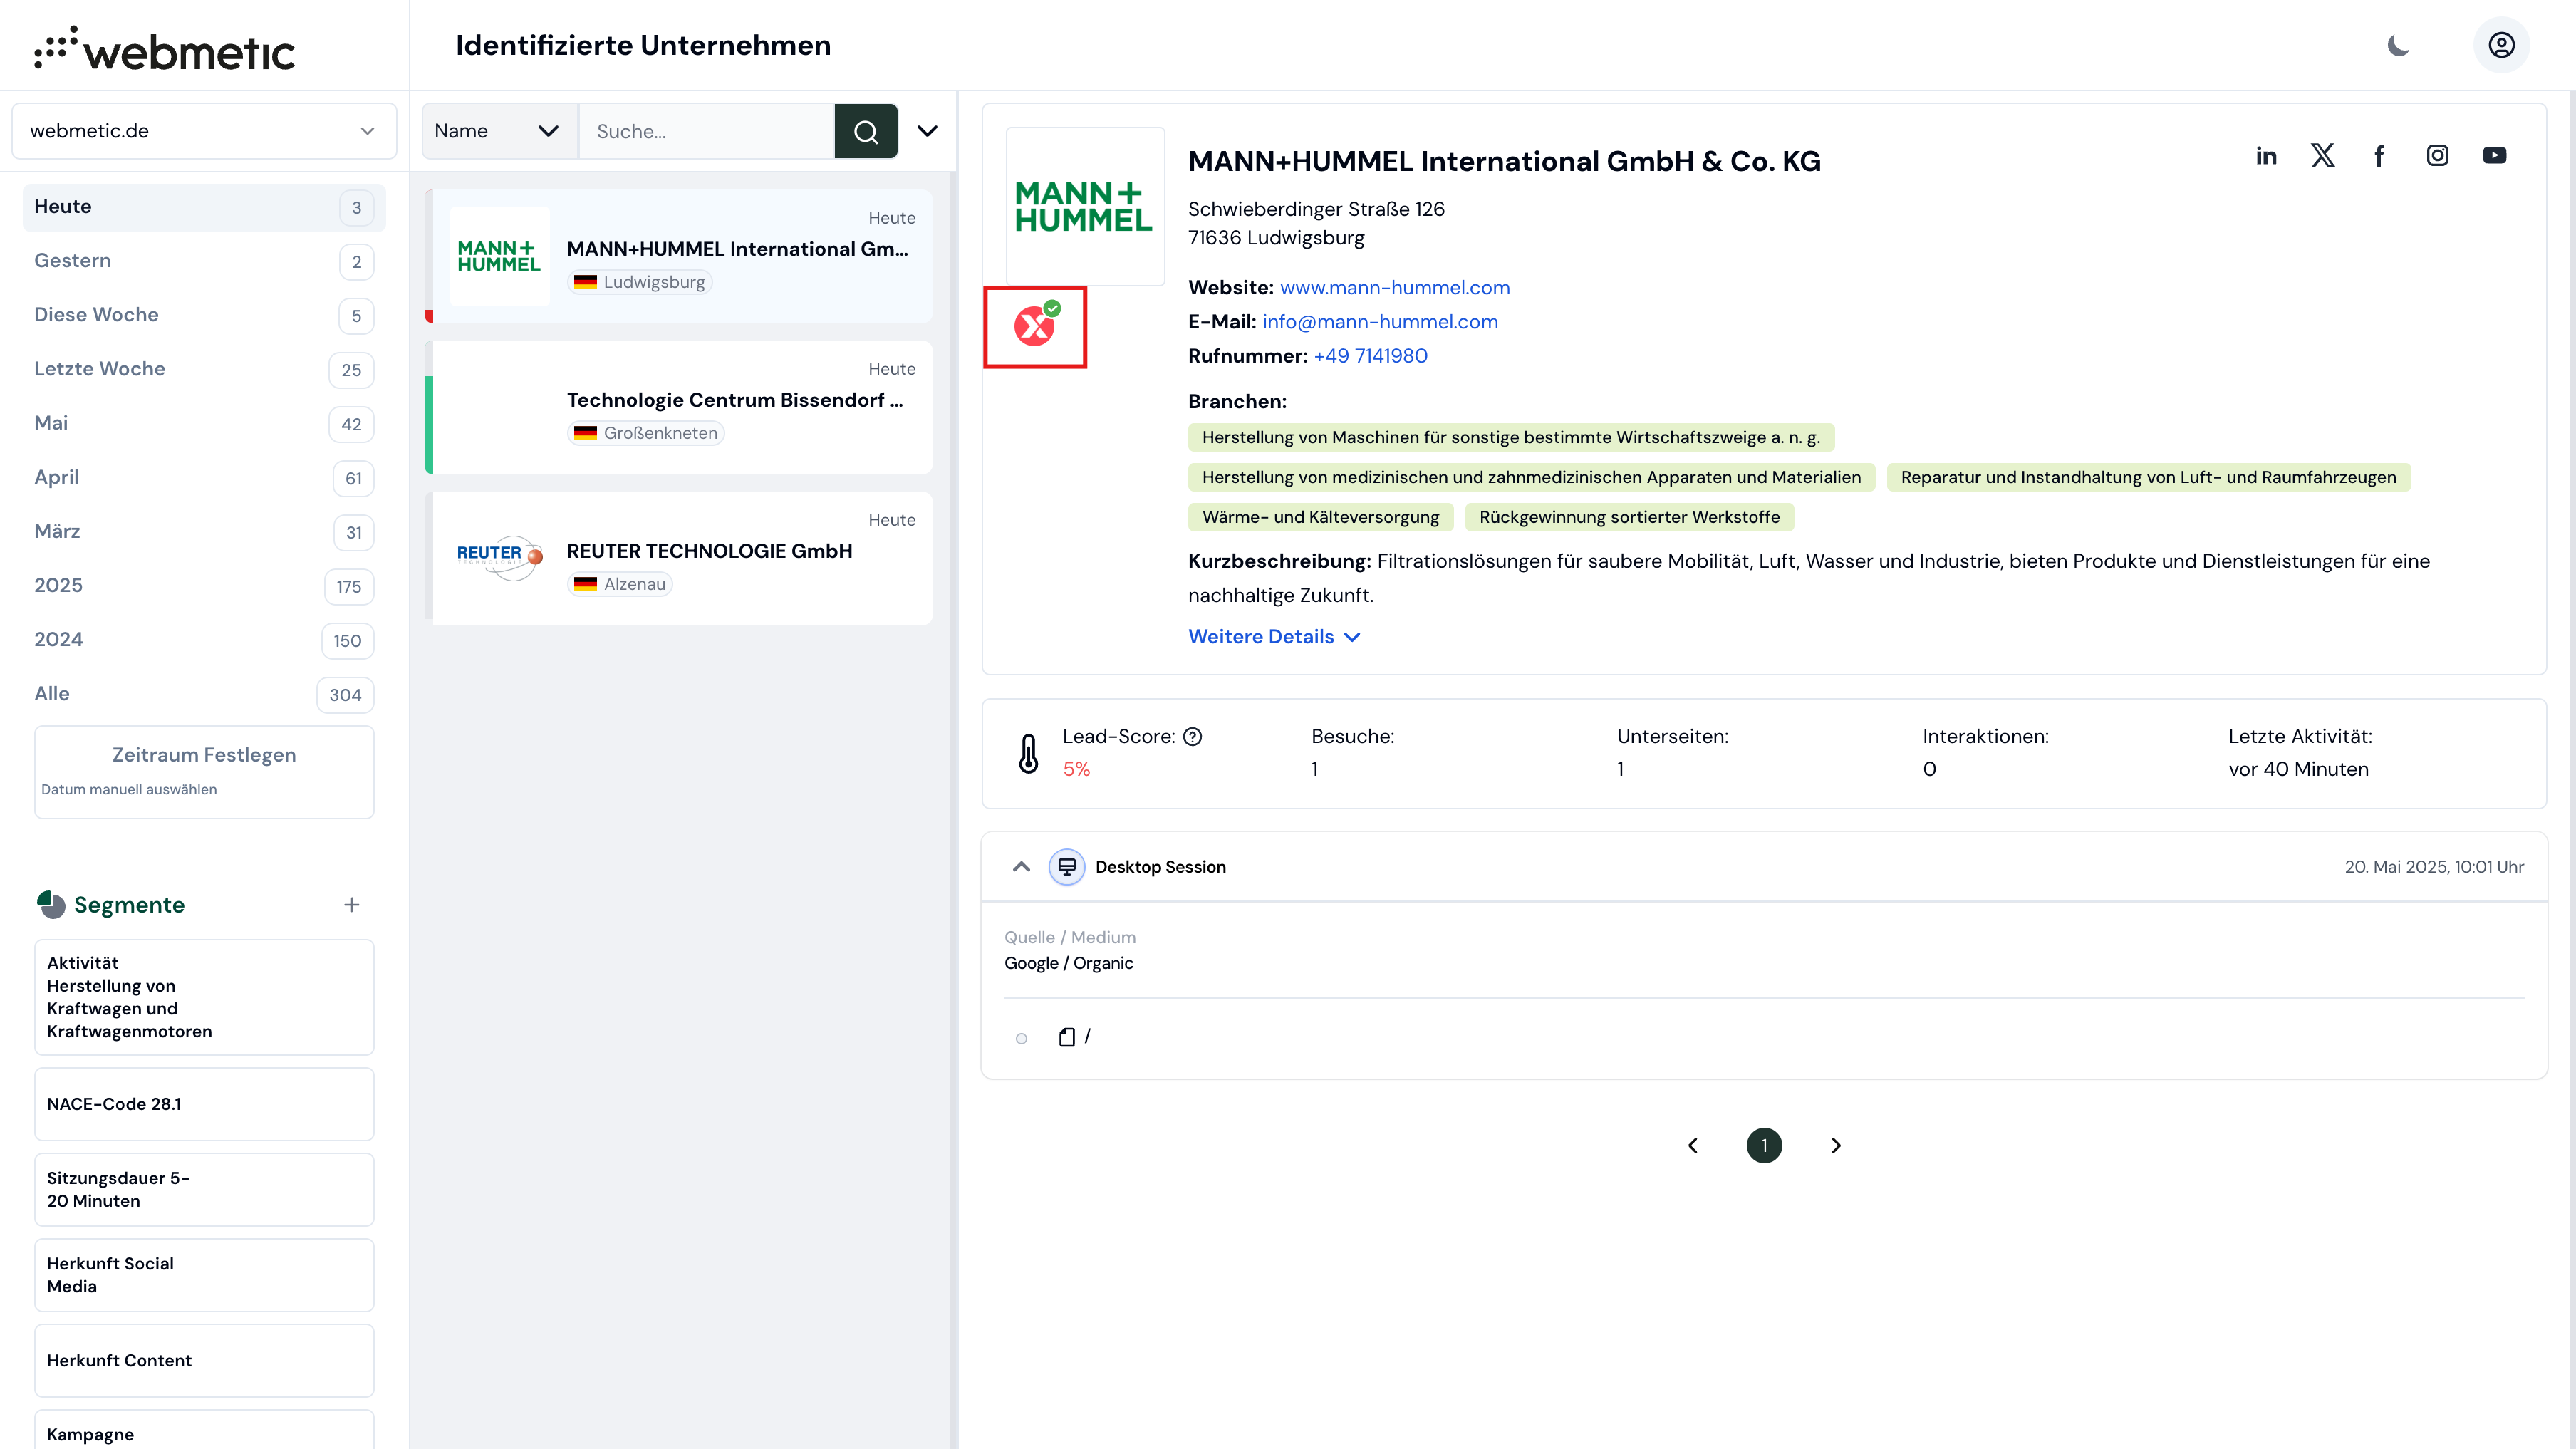
Task: Open the Herkunft Content segment
Action: (x=204, y=1360)
